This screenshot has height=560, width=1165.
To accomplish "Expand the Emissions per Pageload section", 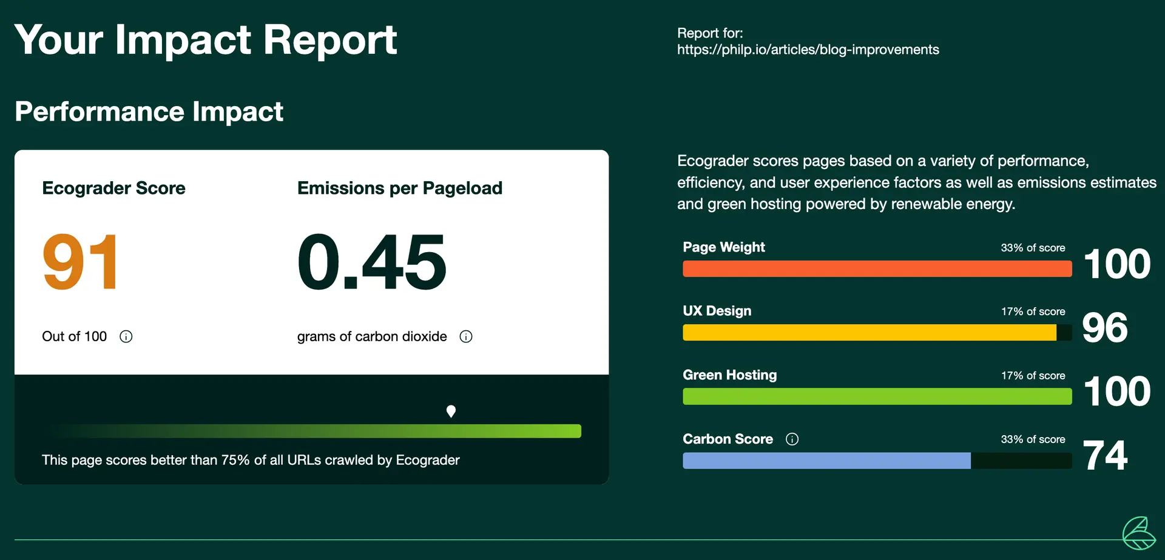I will tap(399, 188).
